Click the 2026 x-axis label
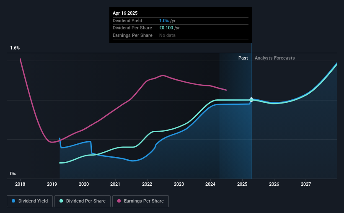The width and height of the screenshot is (344, 213). (x=274, y=184)
